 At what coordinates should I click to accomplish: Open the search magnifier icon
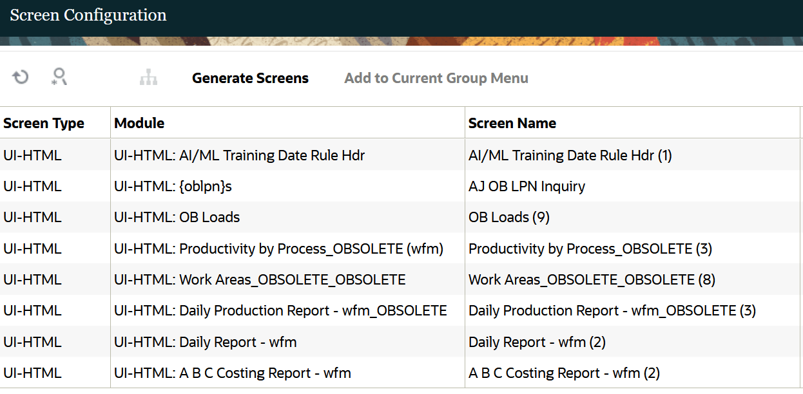[x=59, y=78]
